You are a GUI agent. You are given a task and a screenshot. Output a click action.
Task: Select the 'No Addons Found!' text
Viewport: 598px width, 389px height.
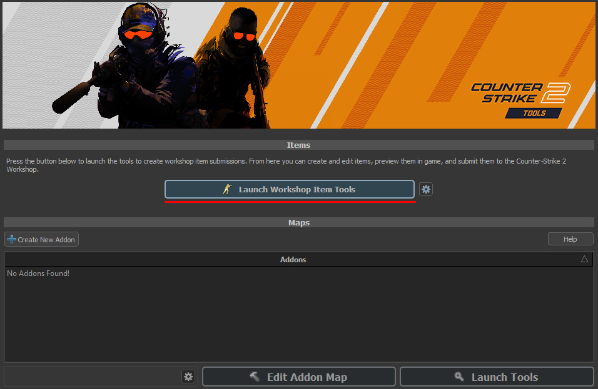click(38, 273)
